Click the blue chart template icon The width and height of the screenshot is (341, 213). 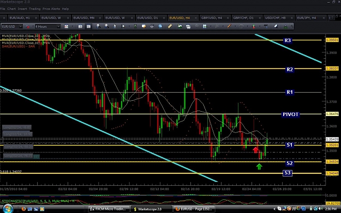[205, 27]
